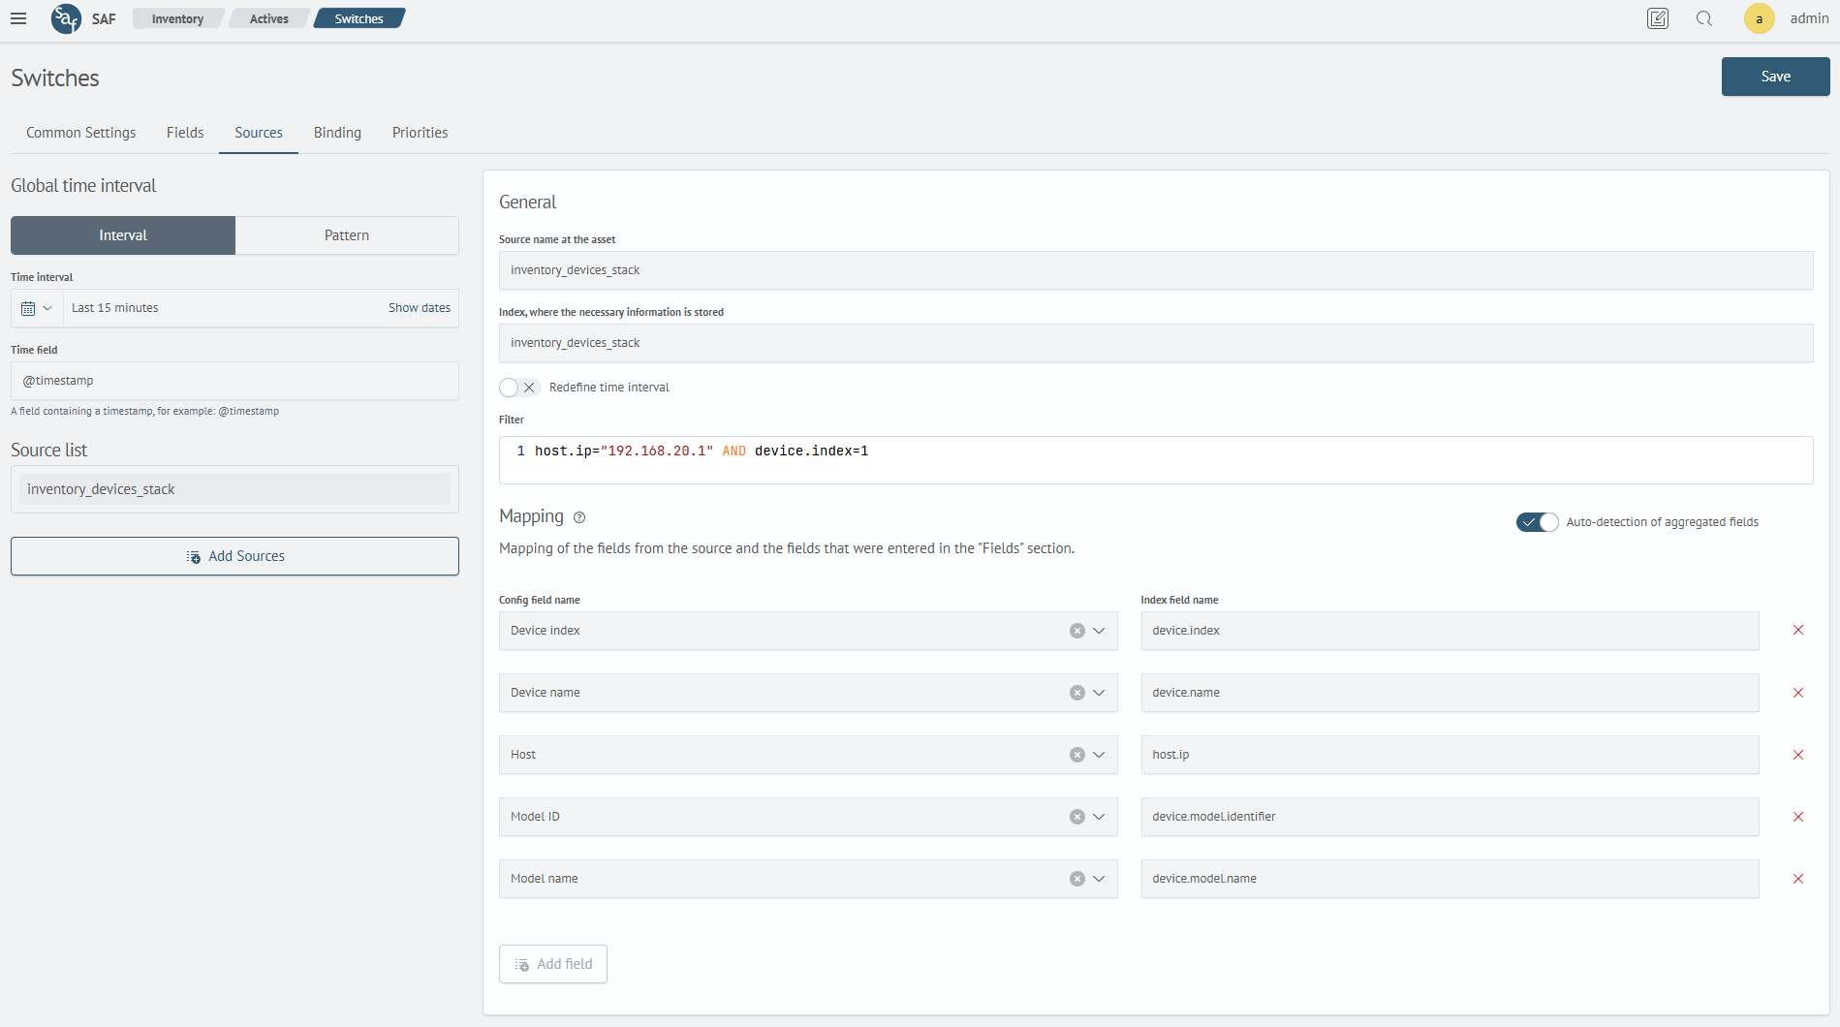
Task: Clear the Host config field
Action: coord(1076,755)
